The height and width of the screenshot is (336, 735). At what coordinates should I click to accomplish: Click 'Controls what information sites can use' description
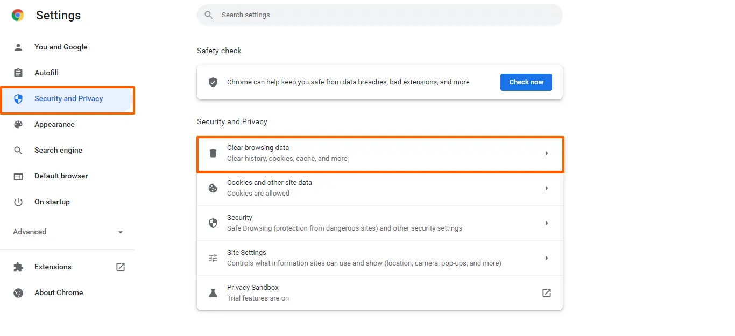(364, 263)
